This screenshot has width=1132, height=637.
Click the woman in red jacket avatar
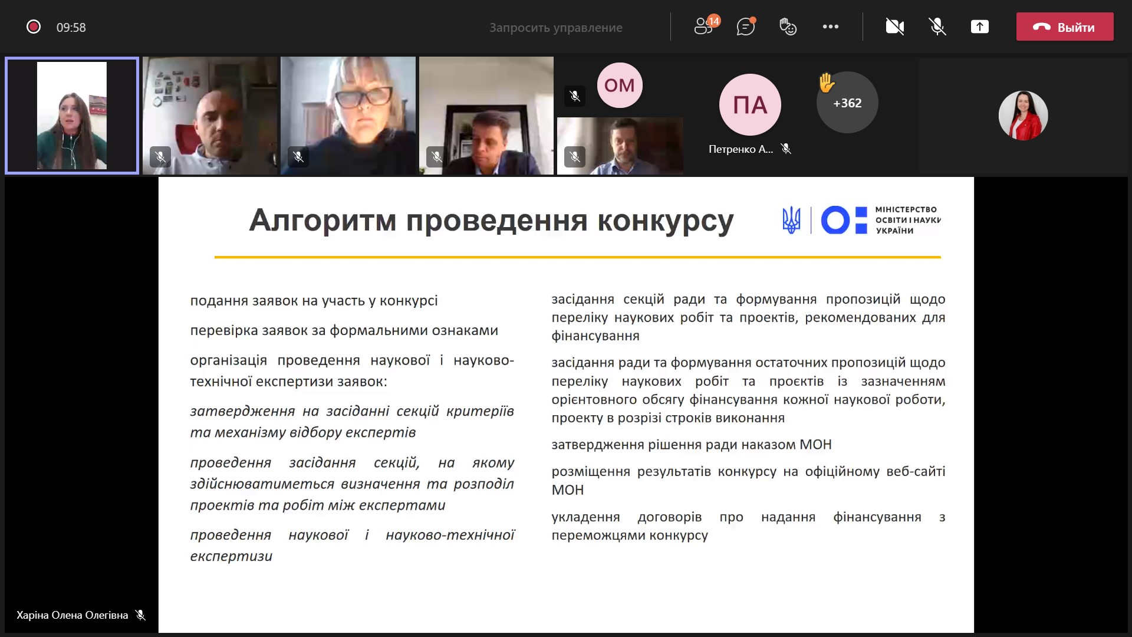pos(1023,116)
